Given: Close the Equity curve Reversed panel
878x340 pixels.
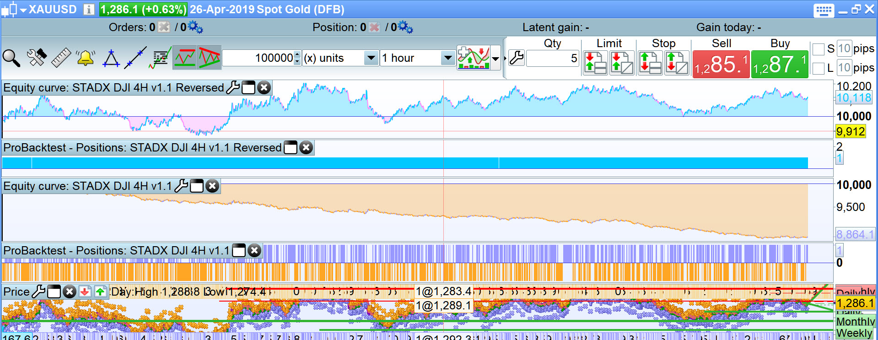Looking at the screenshot, I should (x=264, y=87).
